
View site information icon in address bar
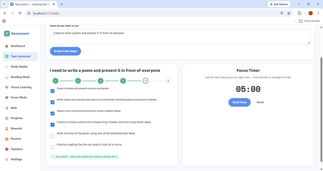29,13
